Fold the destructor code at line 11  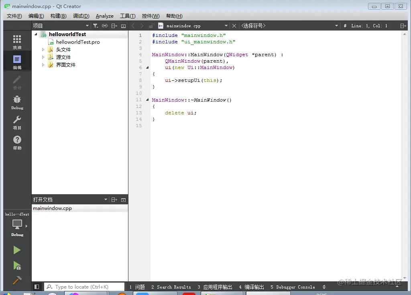(147, 100)
